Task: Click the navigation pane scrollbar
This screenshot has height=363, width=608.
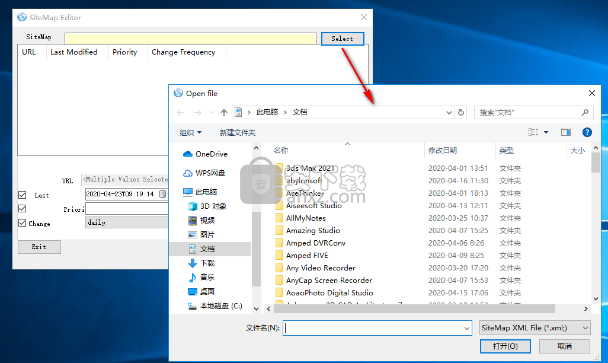Action: [x=256, y=249]
